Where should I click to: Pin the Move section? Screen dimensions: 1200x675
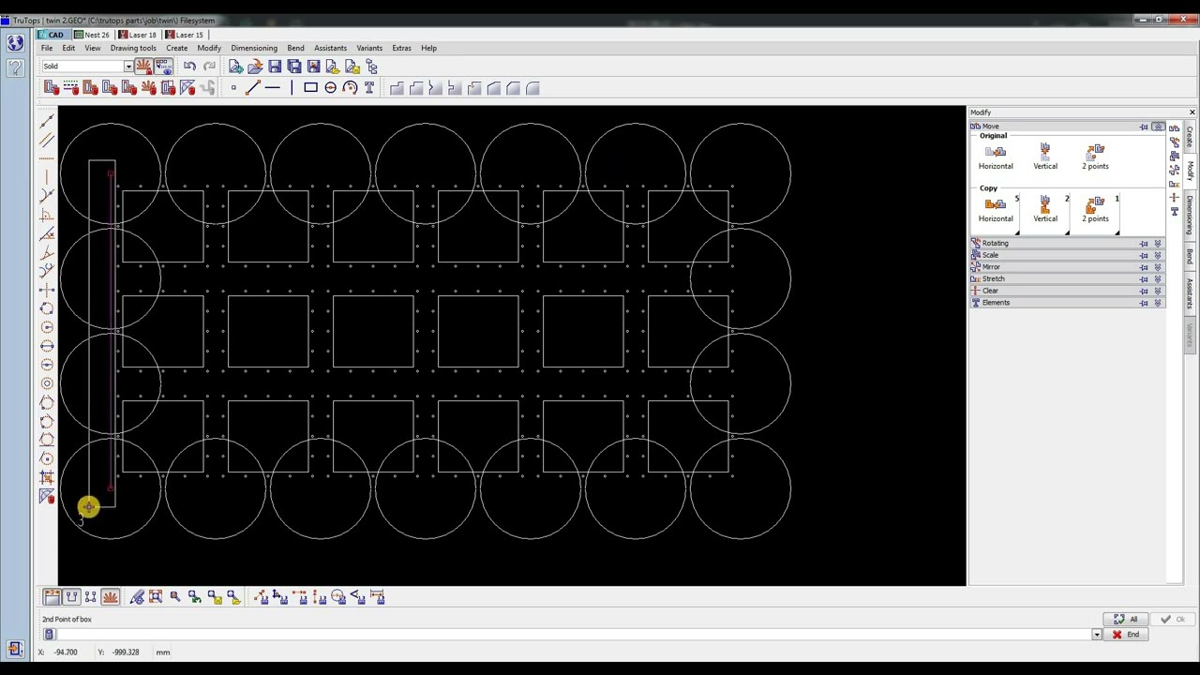1144,127
